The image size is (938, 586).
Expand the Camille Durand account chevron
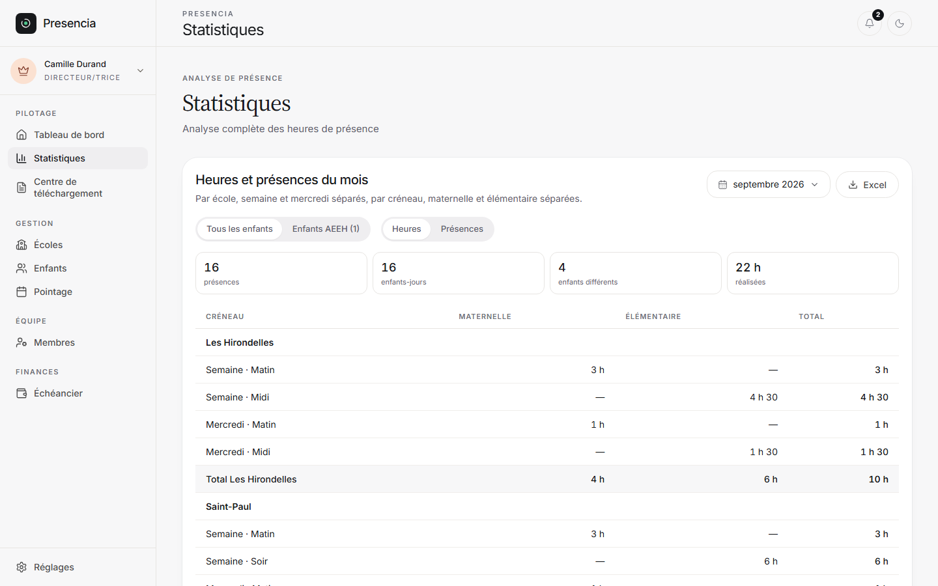pyautogui.click(x=140, y=71)
